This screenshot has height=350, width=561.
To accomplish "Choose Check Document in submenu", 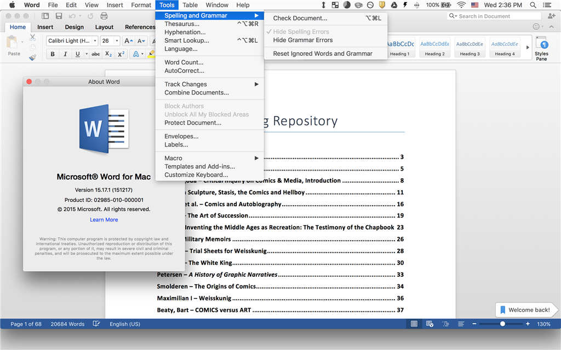I will coord(300,18).
